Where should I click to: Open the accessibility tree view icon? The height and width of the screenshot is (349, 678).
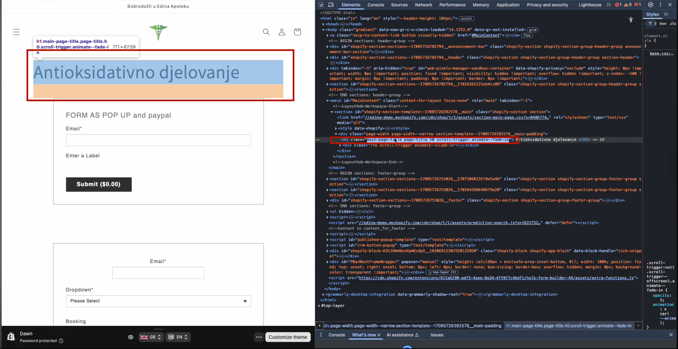click(x=631, y=20)
